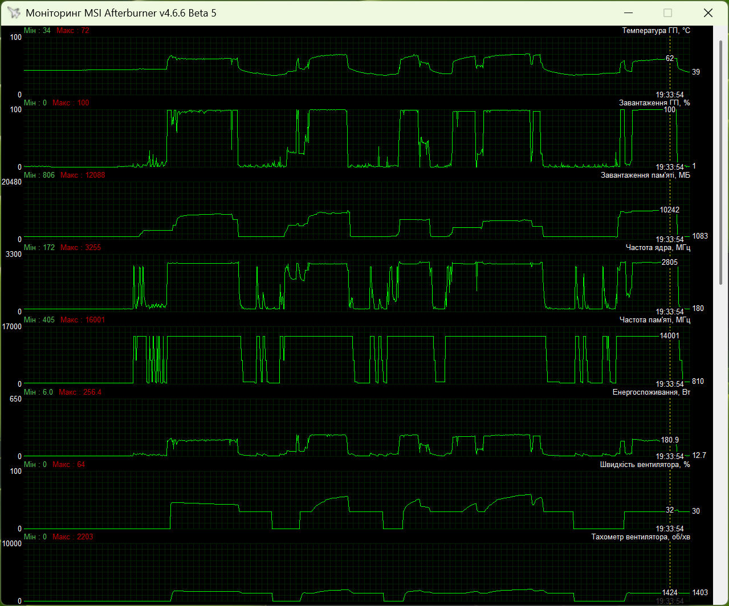This screenshot has height=606, width=729.
Task: Select the "Тахометр вентилятора, об/хв" graph title
Action: 641,537
